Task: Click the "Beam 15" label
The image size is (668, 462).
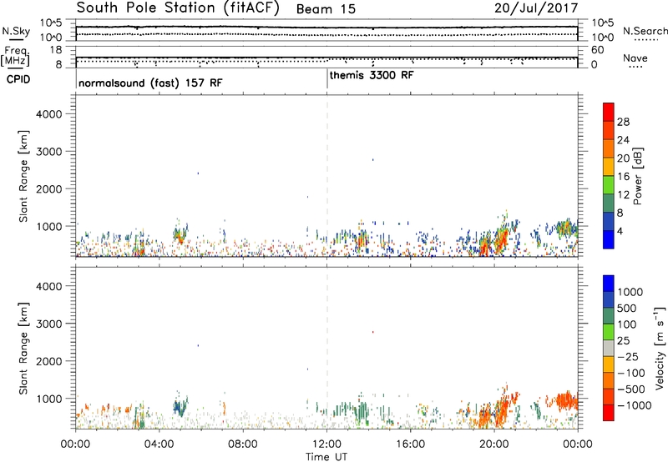Action: click(326, 9)
